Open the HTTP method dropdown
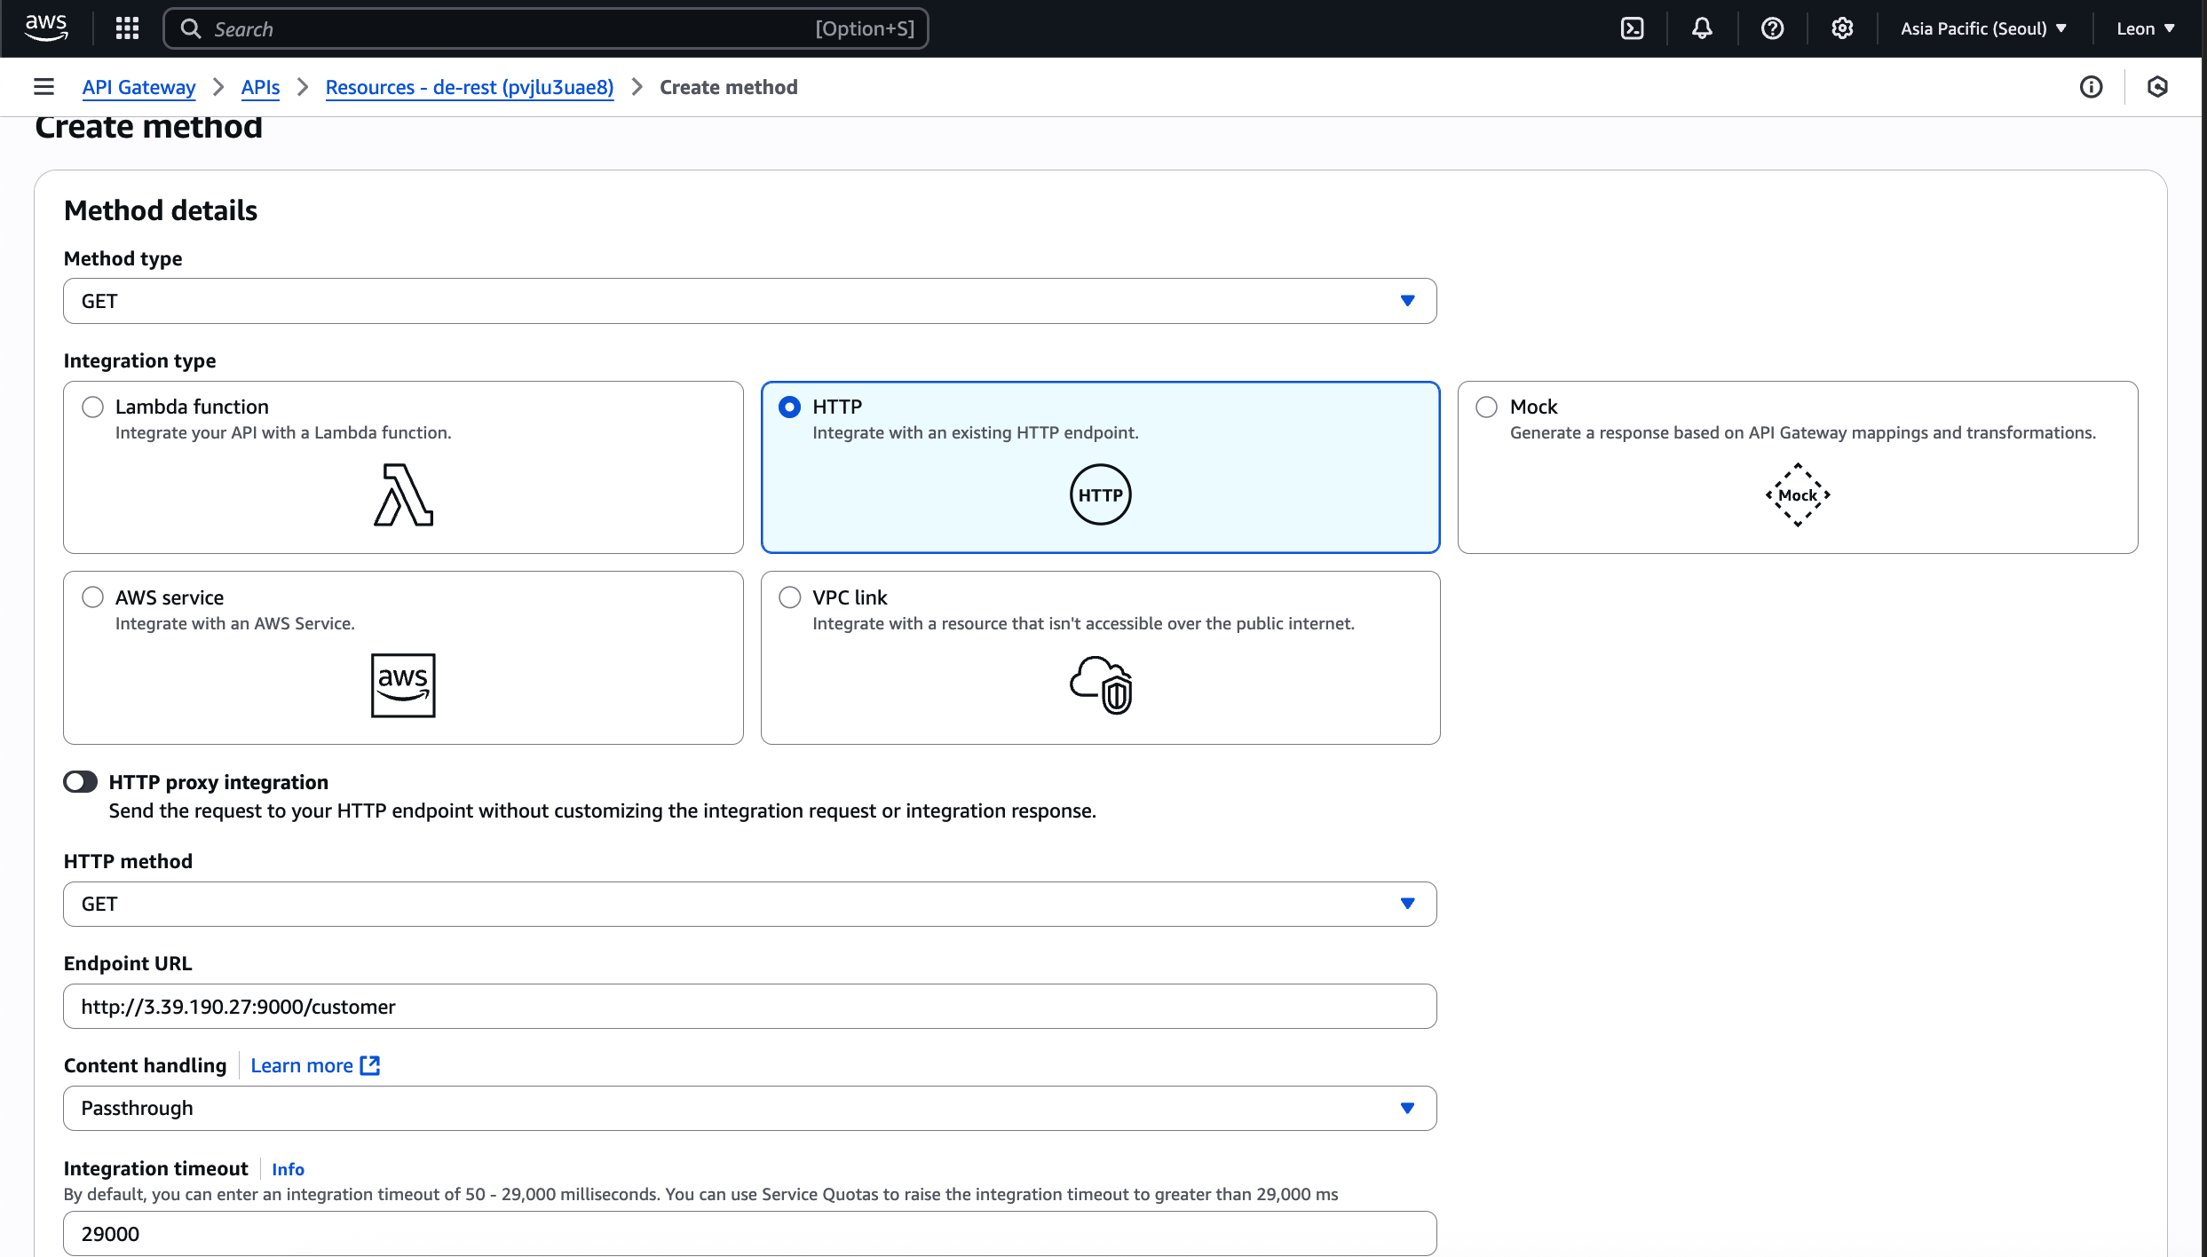Screen dimensions: 2207x1257 pos(749,904)
